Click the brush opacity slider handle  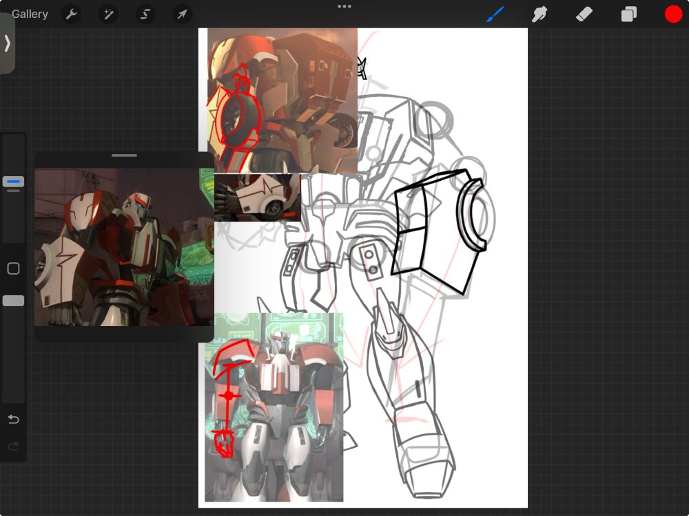click(13, 301)
